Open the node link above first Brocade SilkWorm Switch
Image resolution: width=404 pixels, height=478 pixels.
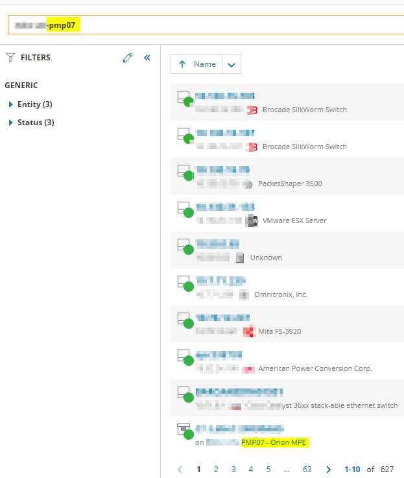(225, 96)
